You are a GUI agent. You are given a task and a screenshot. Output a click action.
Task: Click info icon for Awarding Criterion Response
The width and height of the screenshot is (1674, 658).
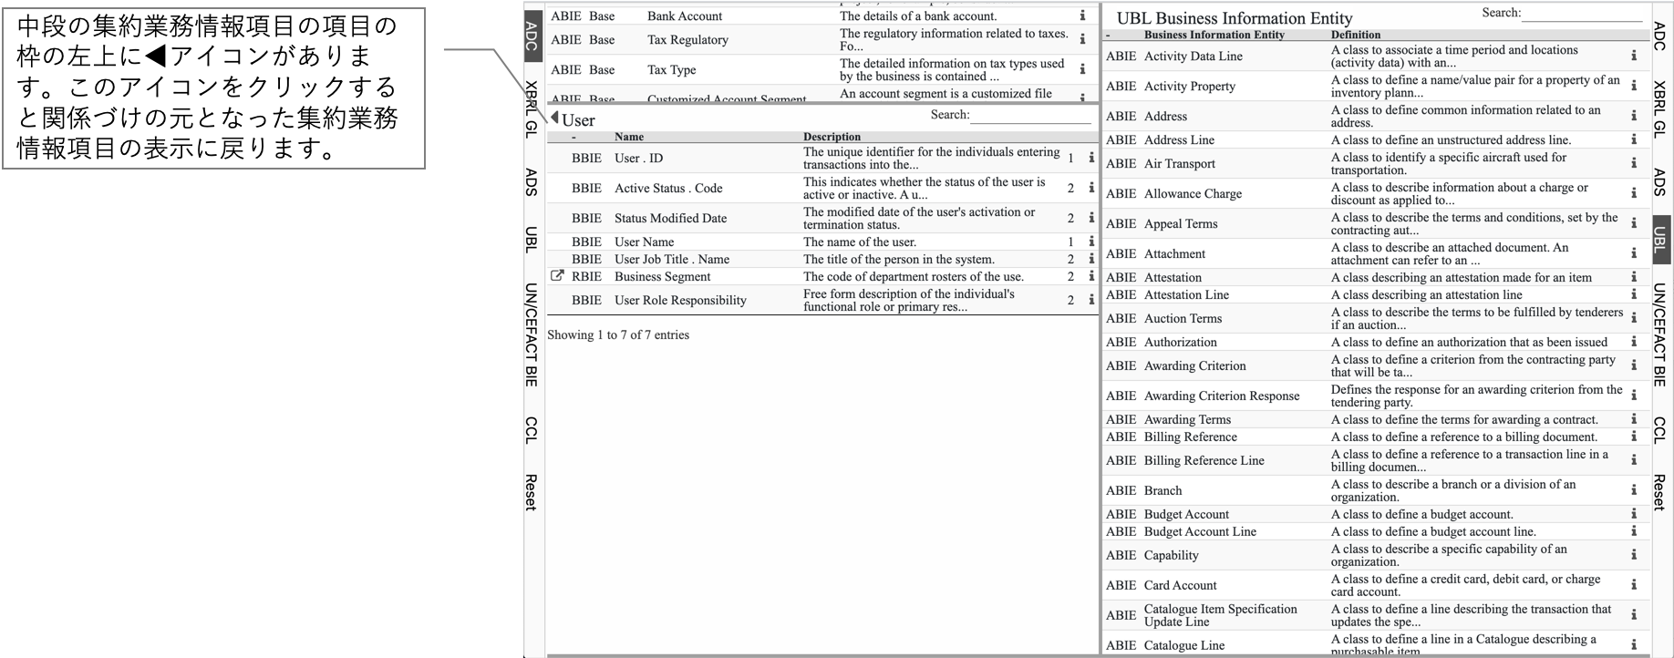click(1633, 396)
